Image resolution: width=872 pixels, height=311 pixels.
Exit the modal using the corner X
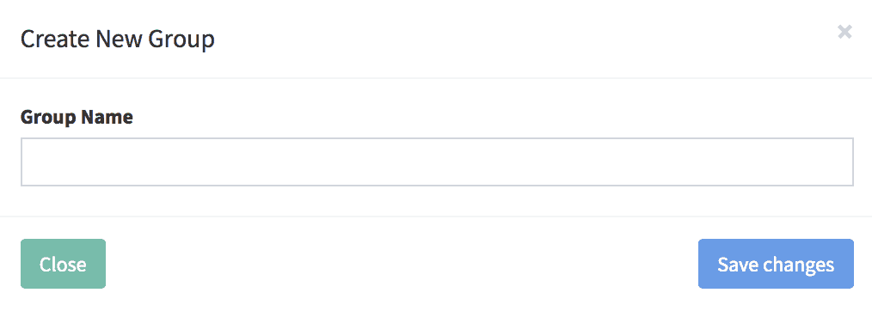coord(844,32)
